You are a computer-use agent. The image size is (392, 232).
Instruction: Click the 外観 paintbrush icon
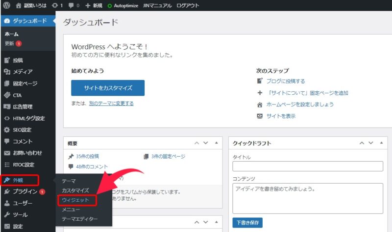[7, 180]
